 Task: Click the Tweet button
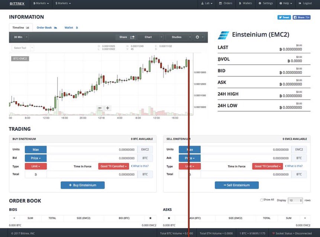(284, 17)
